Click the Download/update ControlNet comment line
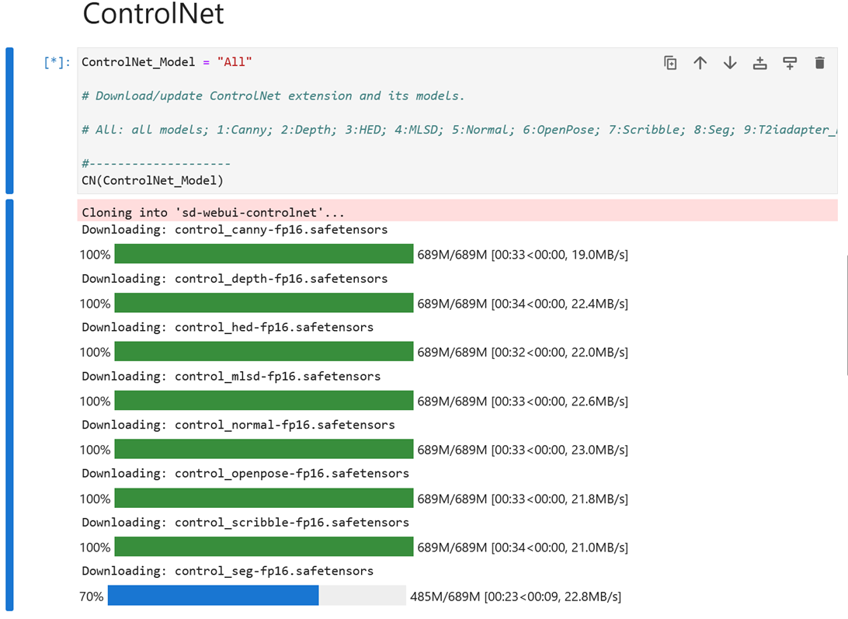848x619 pixels. point(273,96)
